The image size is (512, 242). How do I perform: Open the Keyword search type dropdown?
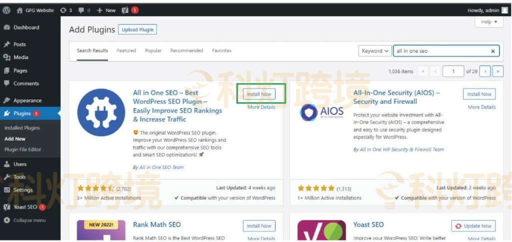[375, 51]
